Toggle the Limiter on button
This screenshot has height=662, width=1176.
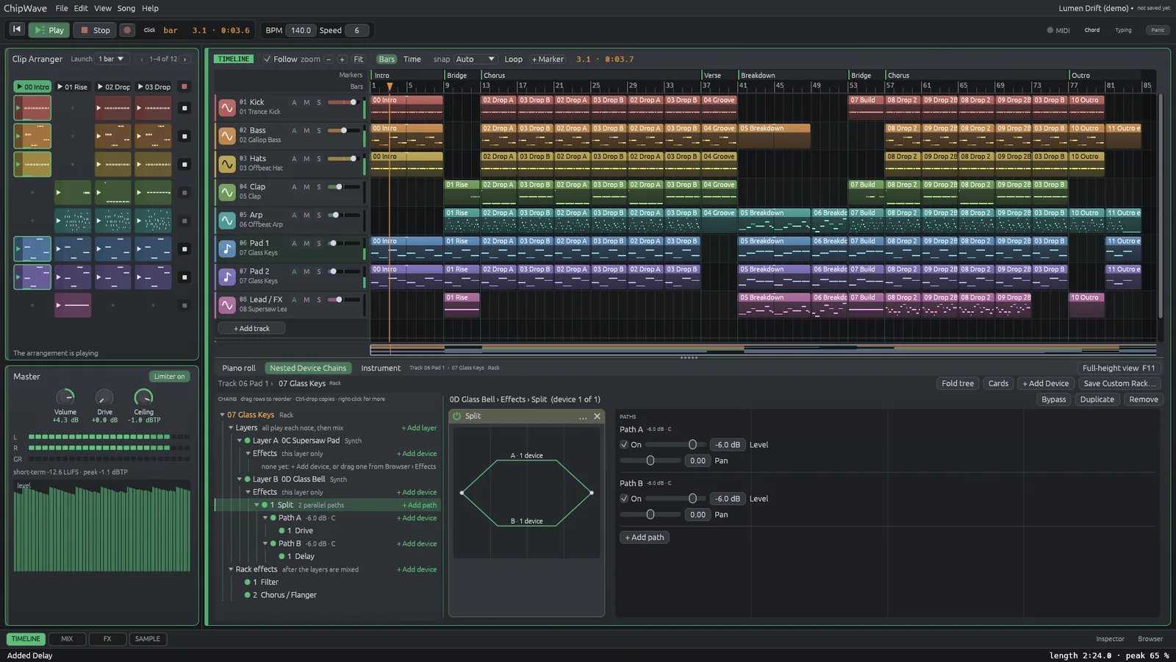click(x=169, y=377)
